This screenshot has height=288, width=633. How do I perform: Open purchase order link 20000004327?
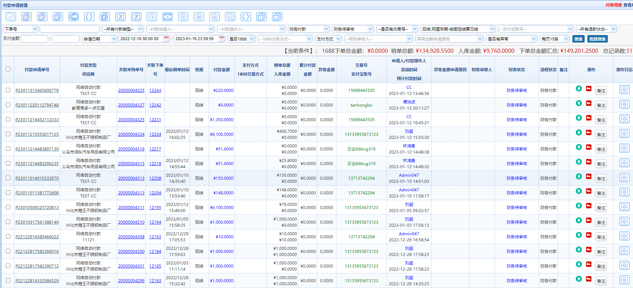131,105
